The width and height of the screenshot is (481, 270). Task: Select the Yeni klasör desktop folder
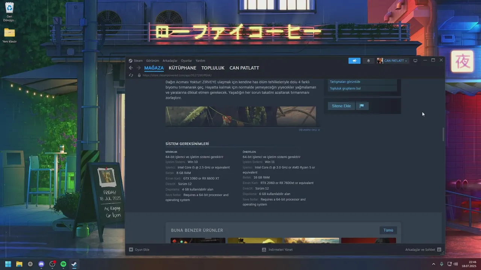click(x=9, y=36)
